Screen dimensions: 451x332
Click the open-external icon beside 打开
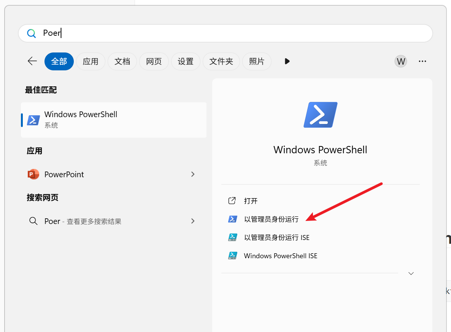tap(232, 200)
